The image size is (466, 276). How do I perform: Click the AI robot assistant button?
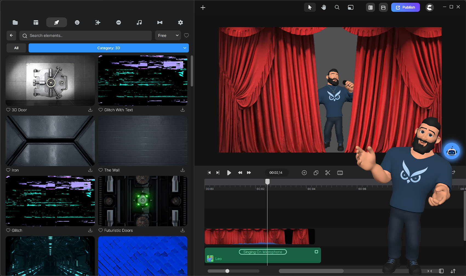451,151
